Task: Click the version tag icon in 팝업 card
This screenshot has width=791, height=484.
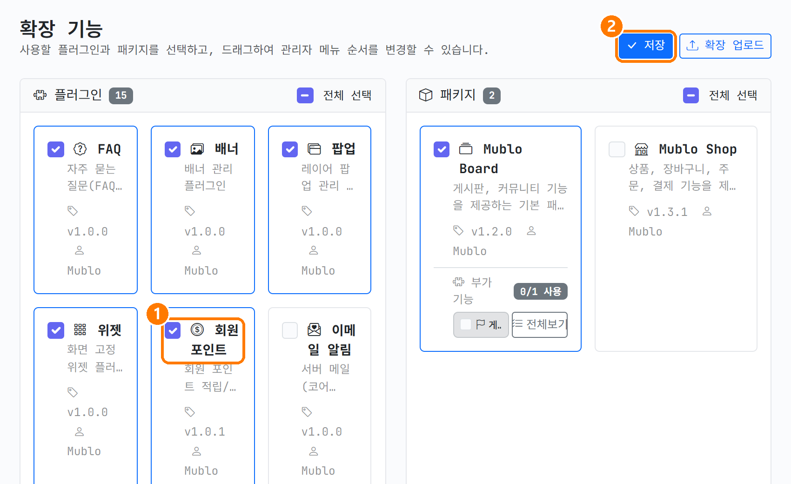Action: tap(307, 211)
